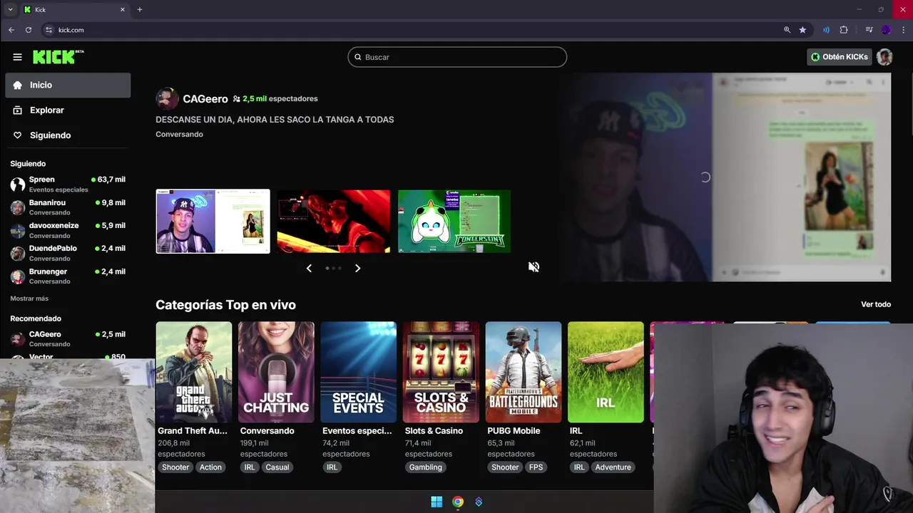Viewport: 913px width, 513px height.
Task: Click the browser zoom magnifier icon
Action: pos(787,30)
